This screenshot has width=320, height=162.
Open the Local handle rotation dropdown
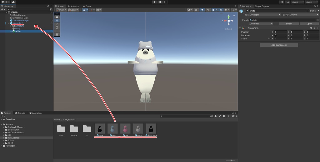click(x=73, y=10)
